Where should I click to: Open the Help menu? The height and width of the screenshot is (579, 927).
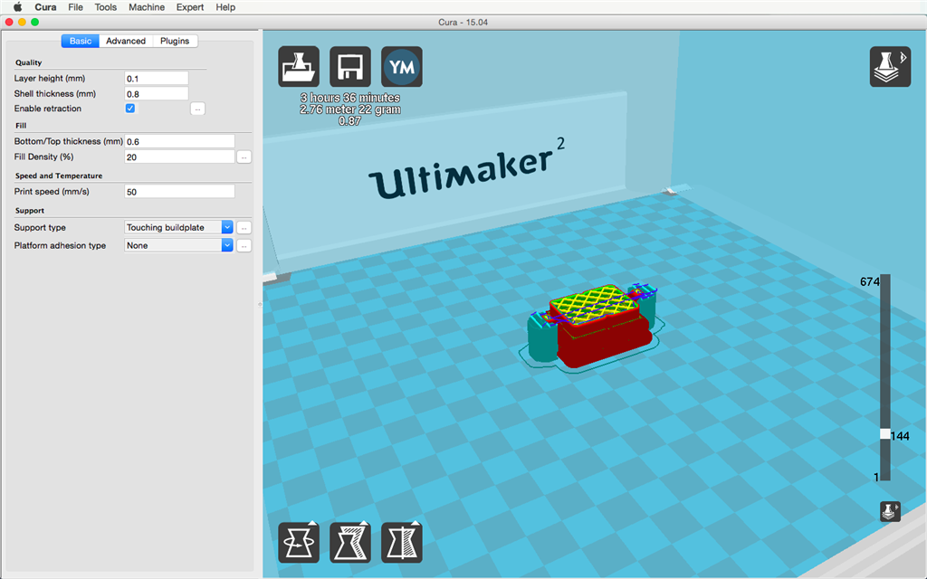pyautogui.click(x=225, y=7)
